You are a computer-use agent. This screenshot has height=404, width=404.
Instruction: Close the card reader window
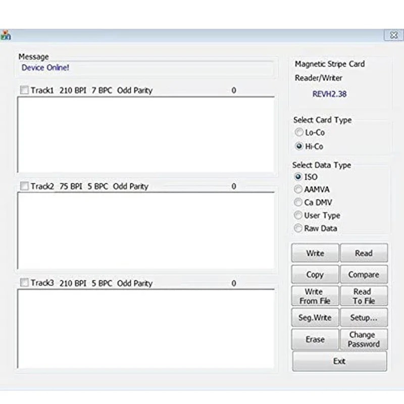(393, 35)
